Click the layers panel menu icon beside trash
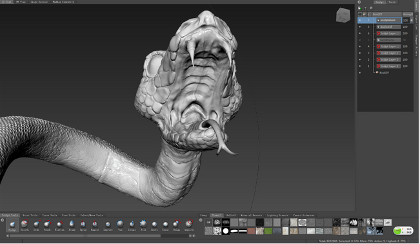The image size is (420, 244). (371, 8)
